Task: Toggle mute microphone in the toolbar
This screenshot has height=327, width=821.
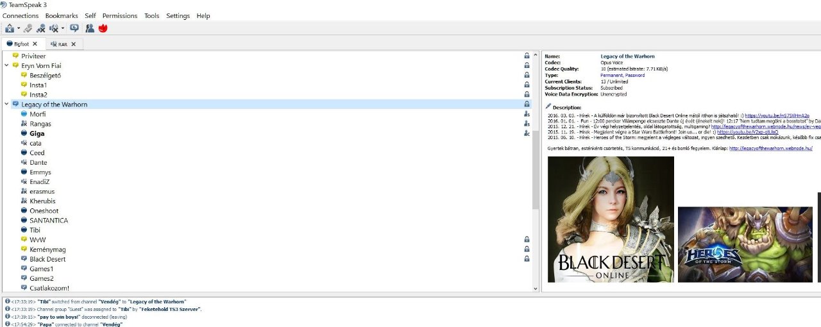Action: [x=41, y=28]
